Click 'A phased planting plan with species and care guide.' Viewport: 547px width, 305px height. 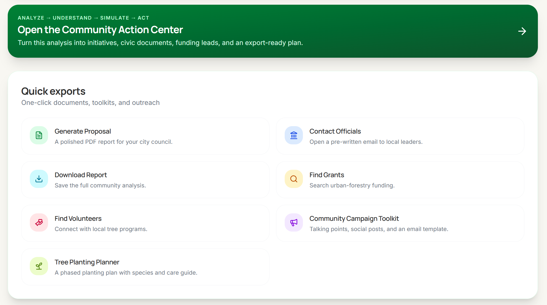(126, 273)
